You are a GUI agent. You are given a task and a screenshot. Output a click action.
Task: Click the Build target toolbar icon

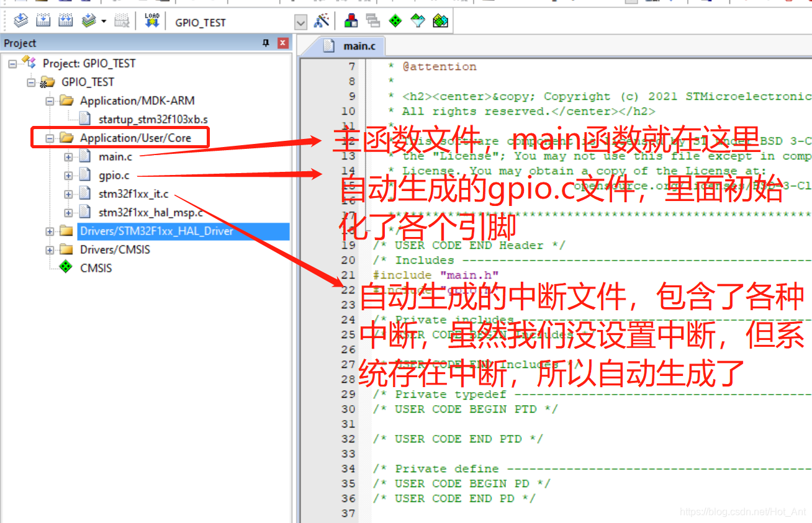(x=43, y=21)
